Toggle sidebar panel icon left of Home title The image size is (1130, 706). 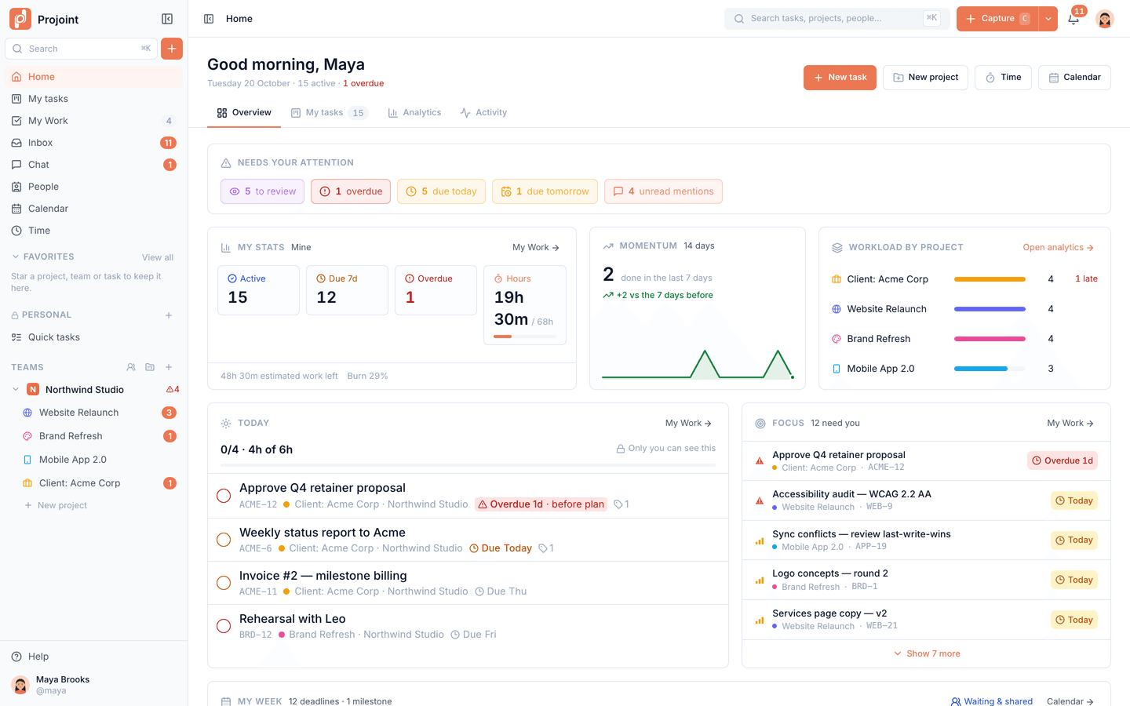point(209,19)
